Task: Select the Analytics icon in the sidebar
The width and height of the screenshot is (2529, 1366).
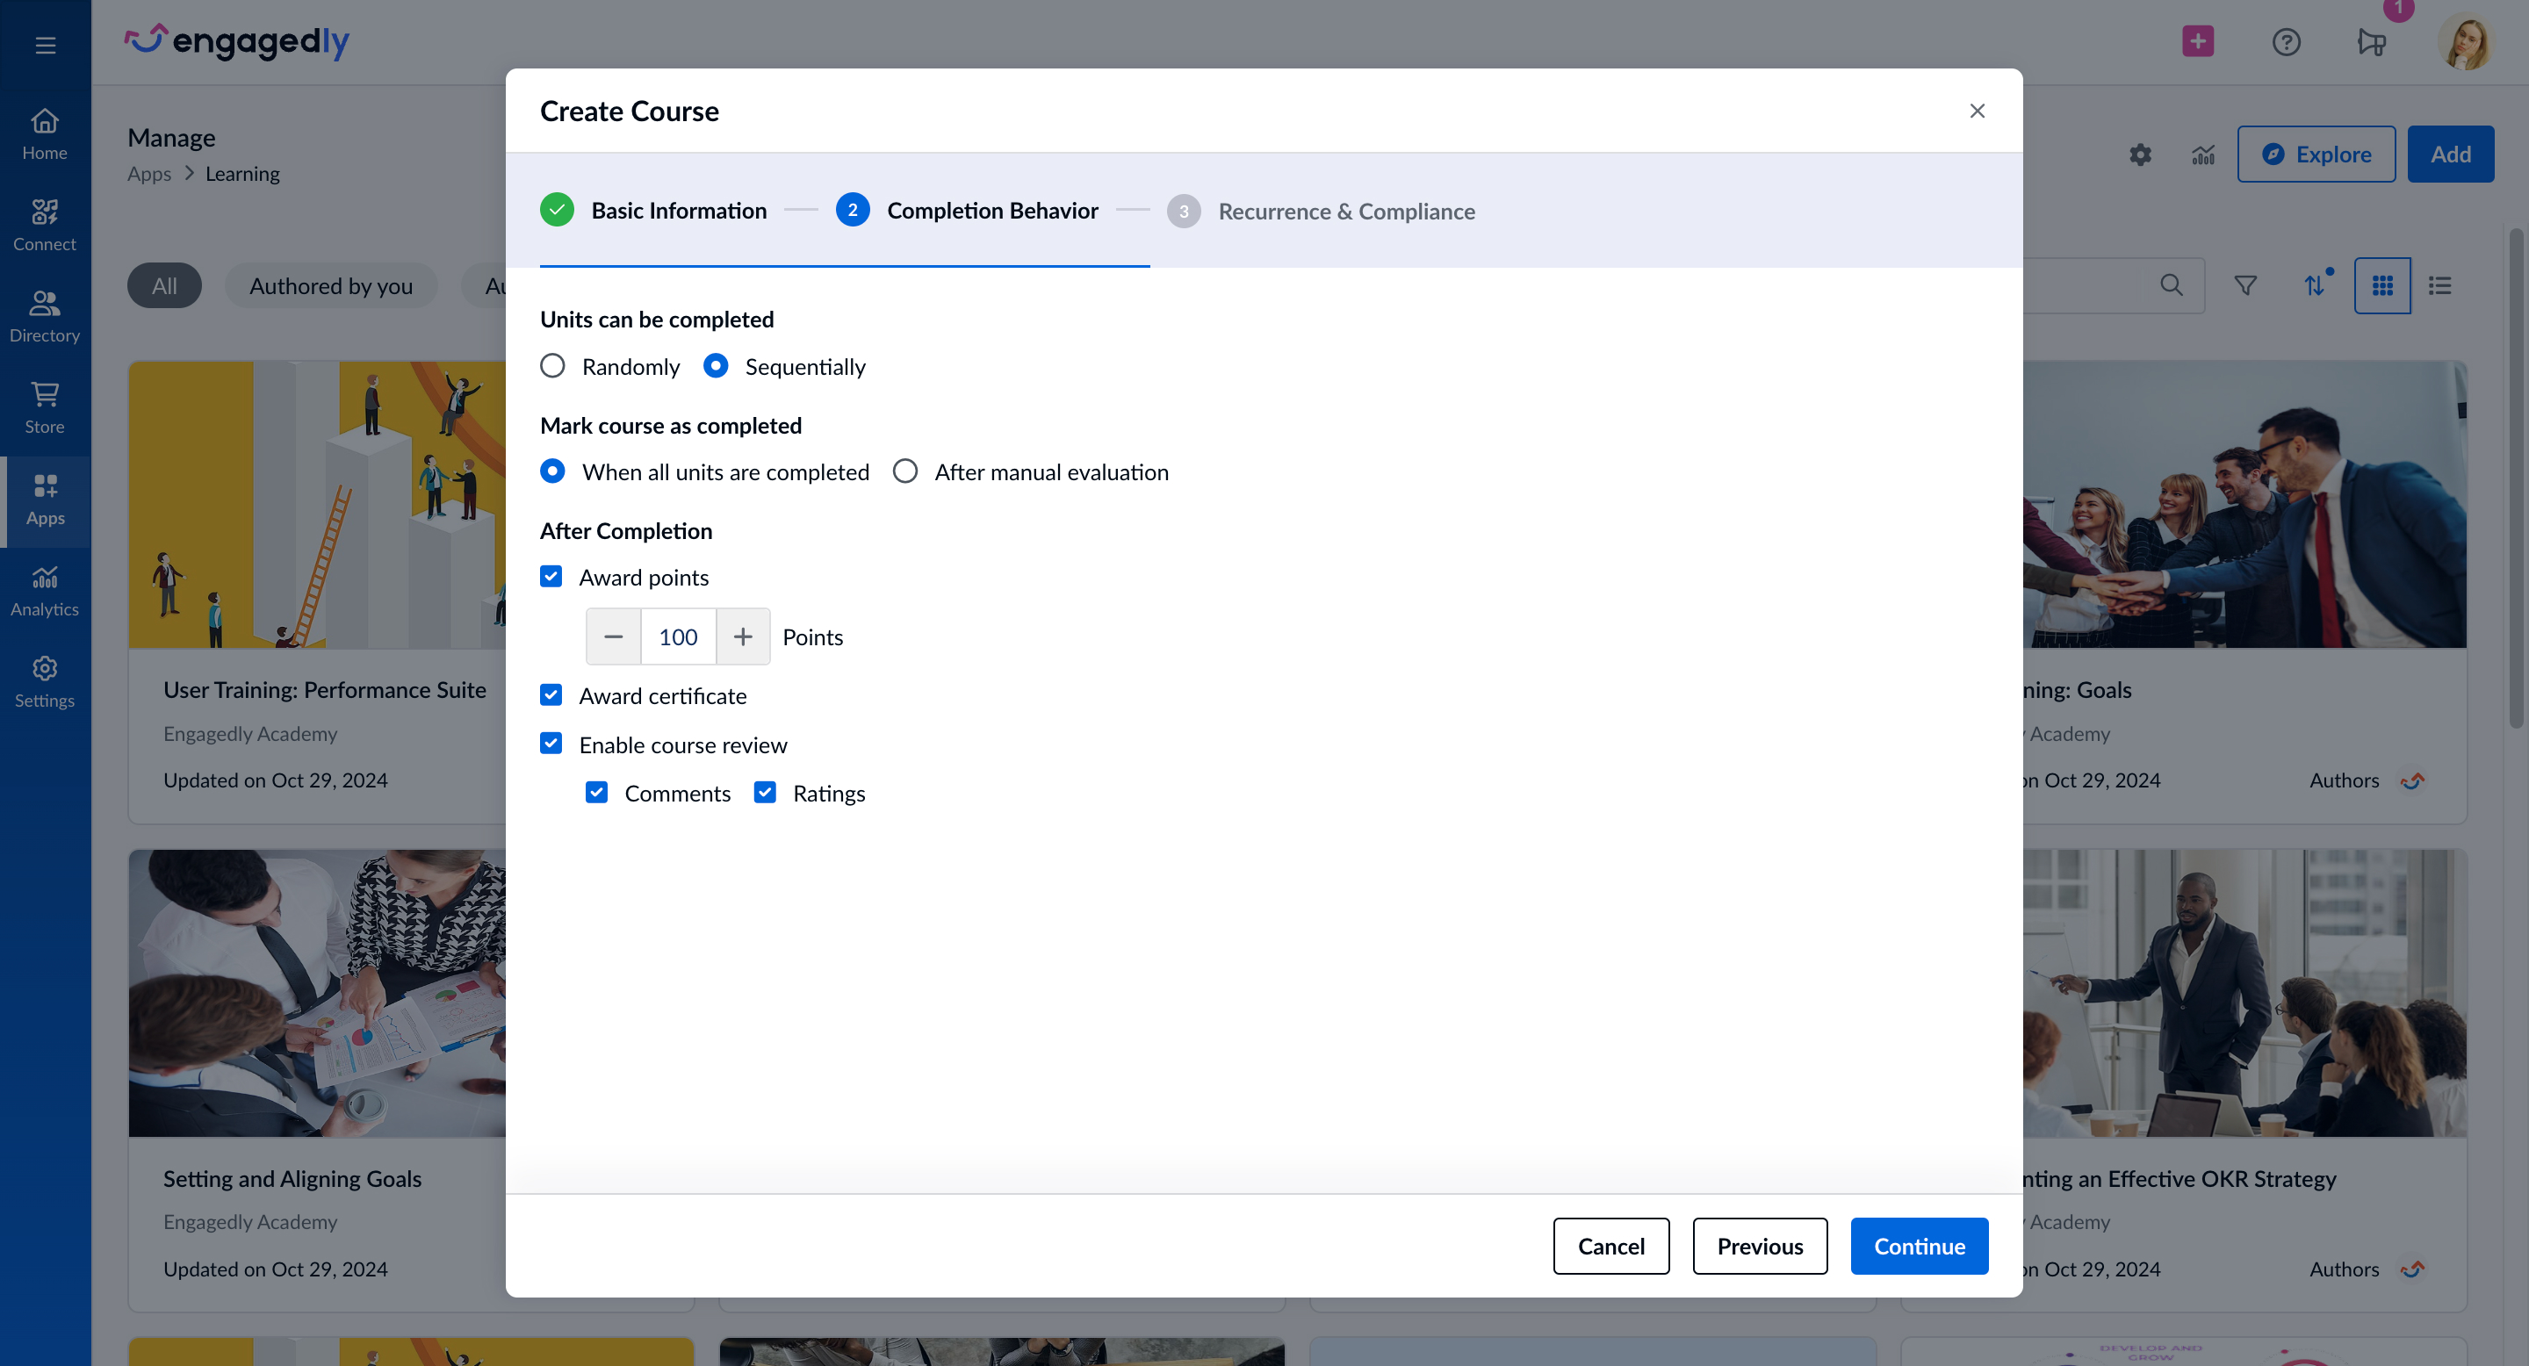Action: click(45, 590)
